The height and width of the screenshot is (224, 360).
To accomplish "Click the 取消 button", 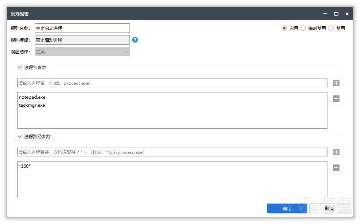I will (x=329, y=208).
